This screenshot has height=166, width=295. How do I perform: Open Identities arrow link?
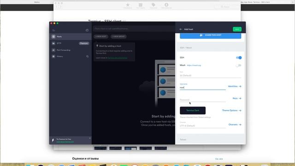(x=235, y=86)
